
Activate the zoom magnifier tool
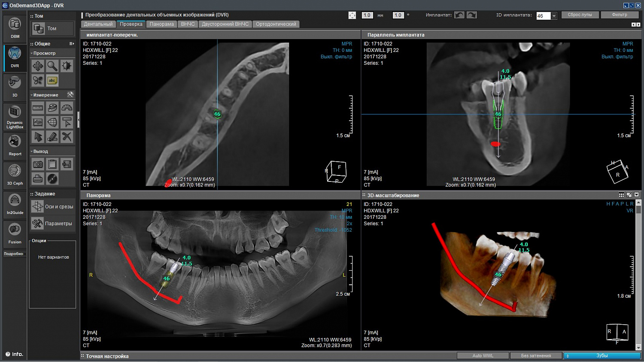(52, 66)
